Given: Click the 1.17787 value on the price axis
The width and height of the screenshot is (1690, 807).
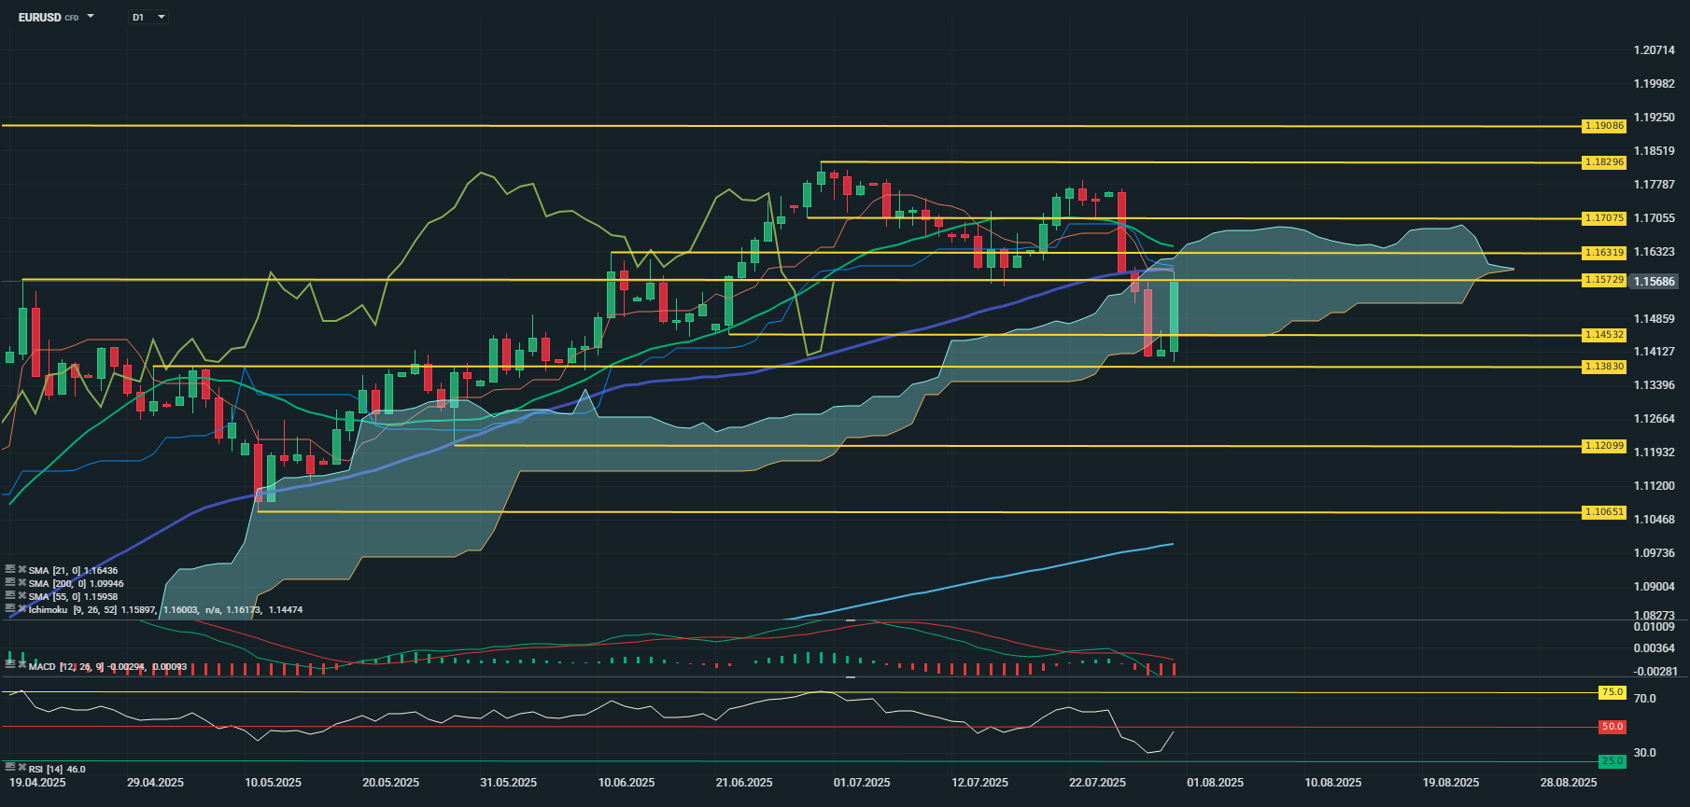Looking at the screenshot, I should (x=1654, y=185).
